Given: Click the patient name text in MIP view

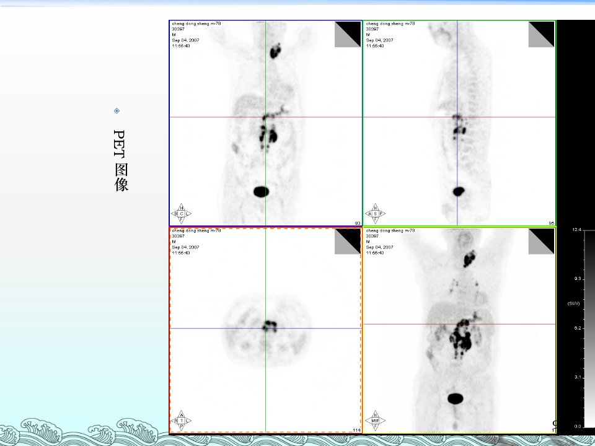Looking at the screenshot, I should click(390, 230).
